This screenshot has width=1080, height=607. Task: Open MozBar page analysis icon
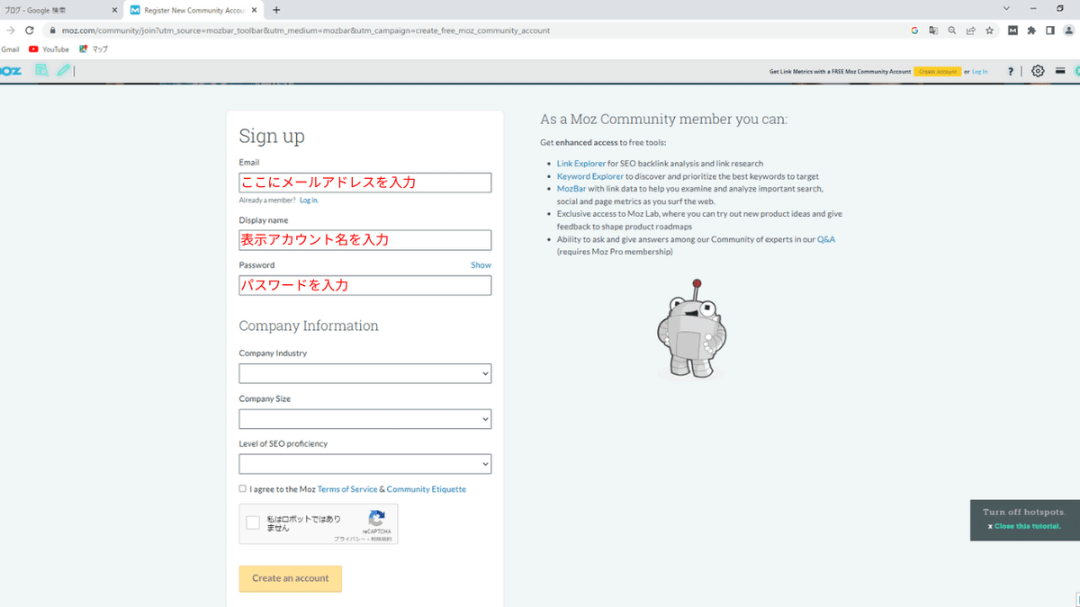41,71
